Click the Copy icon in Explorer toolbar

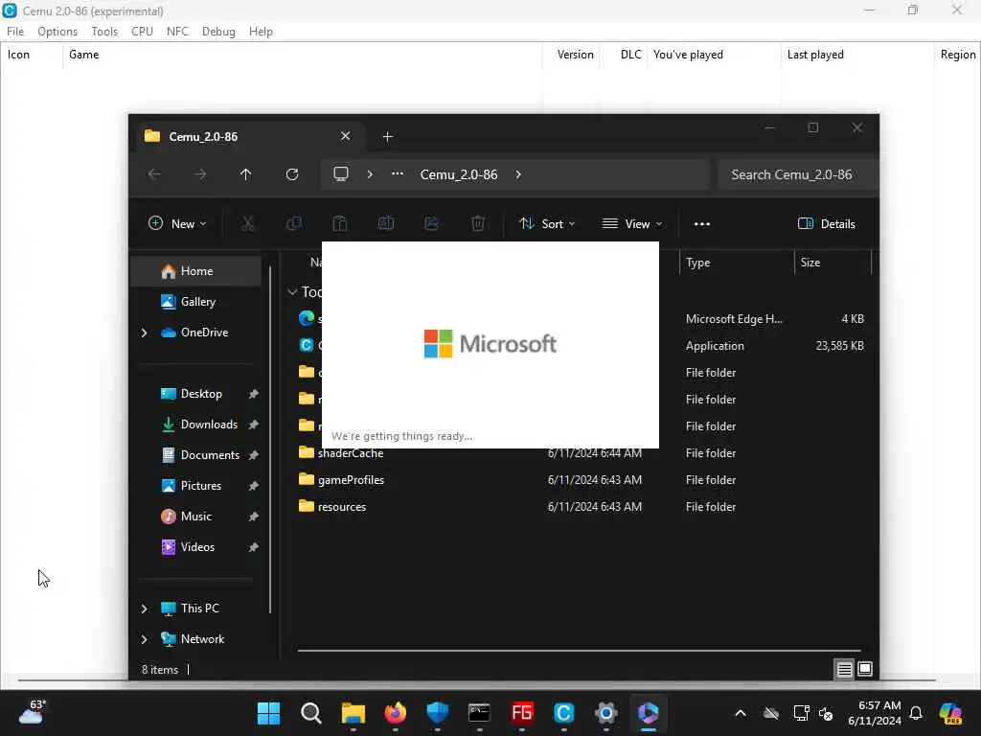pyautogui.click(x=293, y=223)
